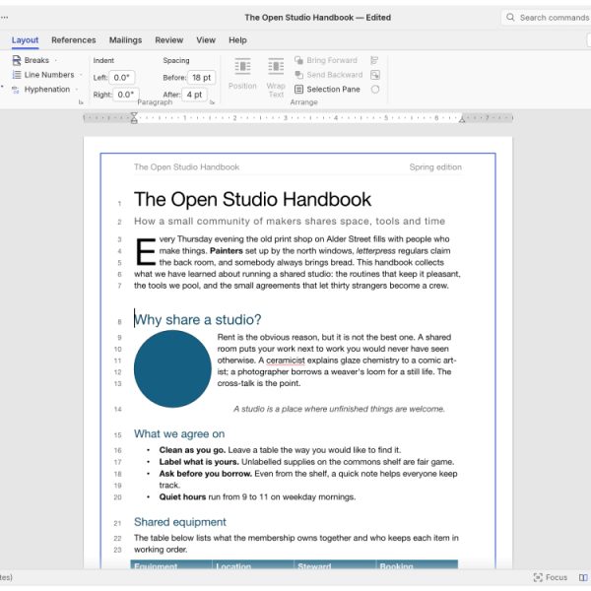Click the first-line indent marker on ruler
The width and height of the screenshot is (591, 591).
(134, 114)
